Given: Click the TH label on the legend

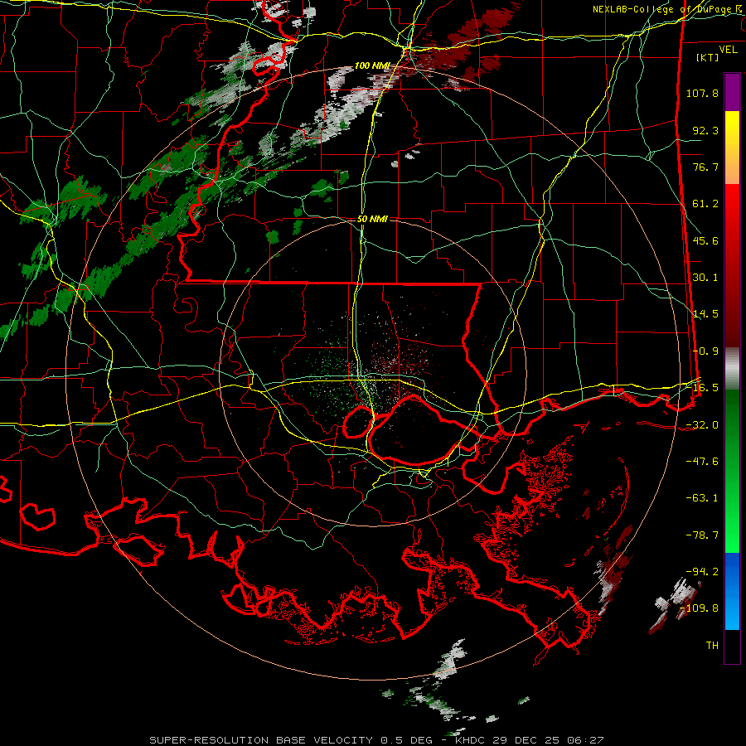Looking at the screenshot, I should (x=712, y=646).
